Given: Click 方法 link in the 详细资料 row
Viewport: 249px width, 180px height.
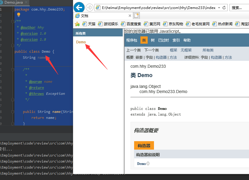Looking at the screenshot, I should (x=228, y=57).
